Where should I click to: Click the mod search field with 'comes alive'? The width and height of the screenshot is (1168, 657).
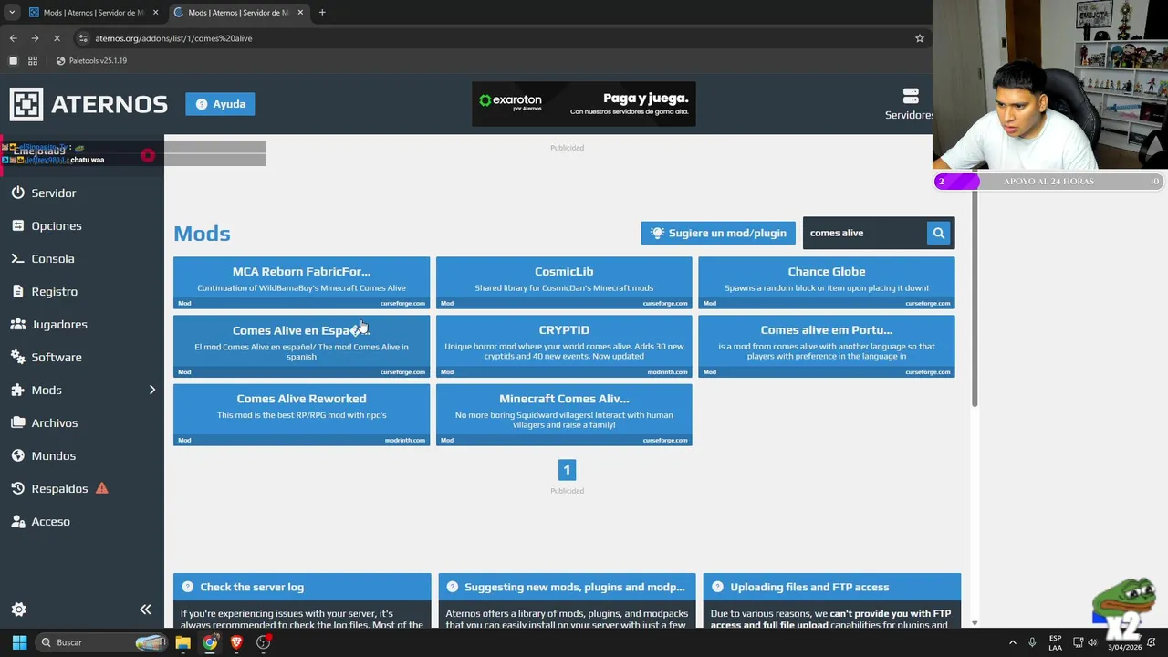coord(865,233)
